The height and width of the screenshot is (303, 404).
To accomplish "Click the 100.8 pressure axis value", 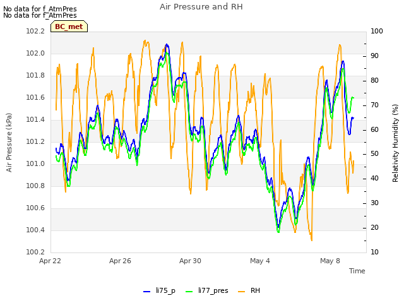I will (x=35, y=186).
